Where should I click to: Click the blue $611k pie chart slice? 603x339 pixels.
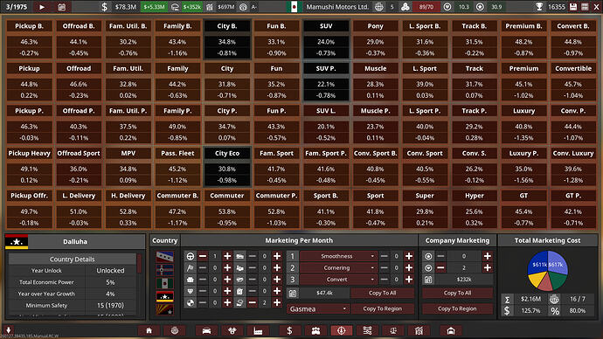(537, 264)
